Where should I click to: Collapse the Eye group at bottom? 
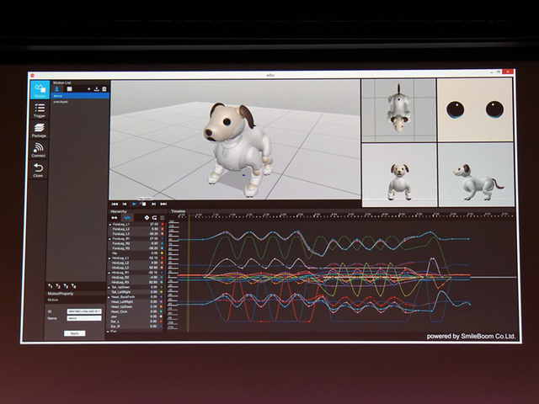pos(108,331)
